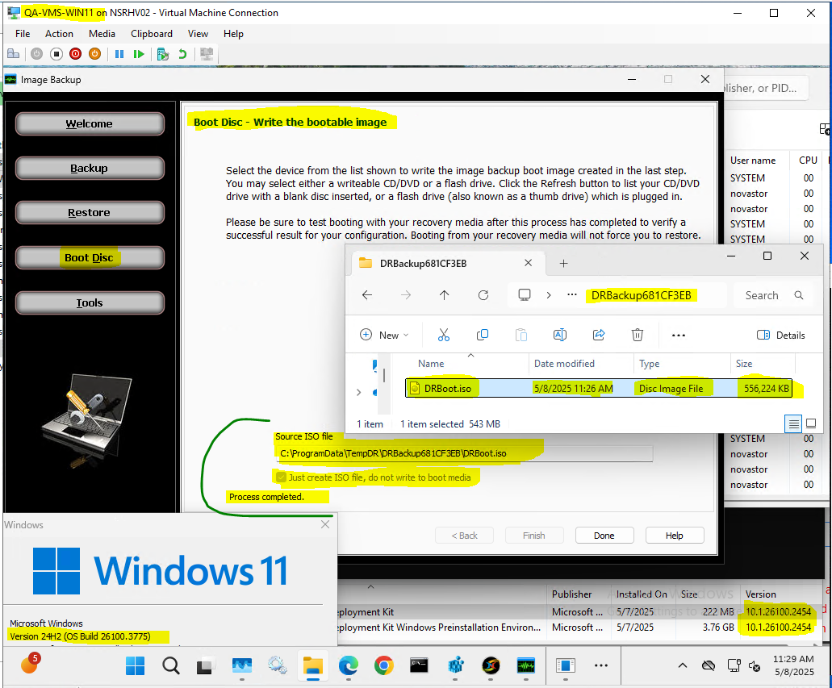Image resolution: width=832 pixels, height=688 pixels.
Task: Open Microsoft Edge from the taskbar
Action: point(348,665)
